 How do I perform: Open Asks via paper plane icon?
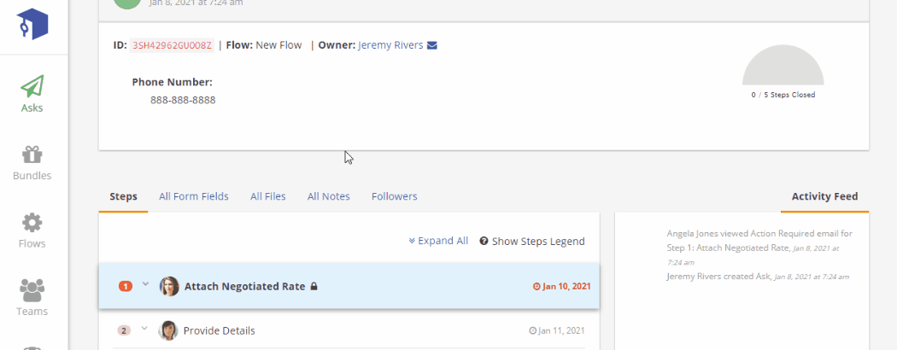pos(32,86)
